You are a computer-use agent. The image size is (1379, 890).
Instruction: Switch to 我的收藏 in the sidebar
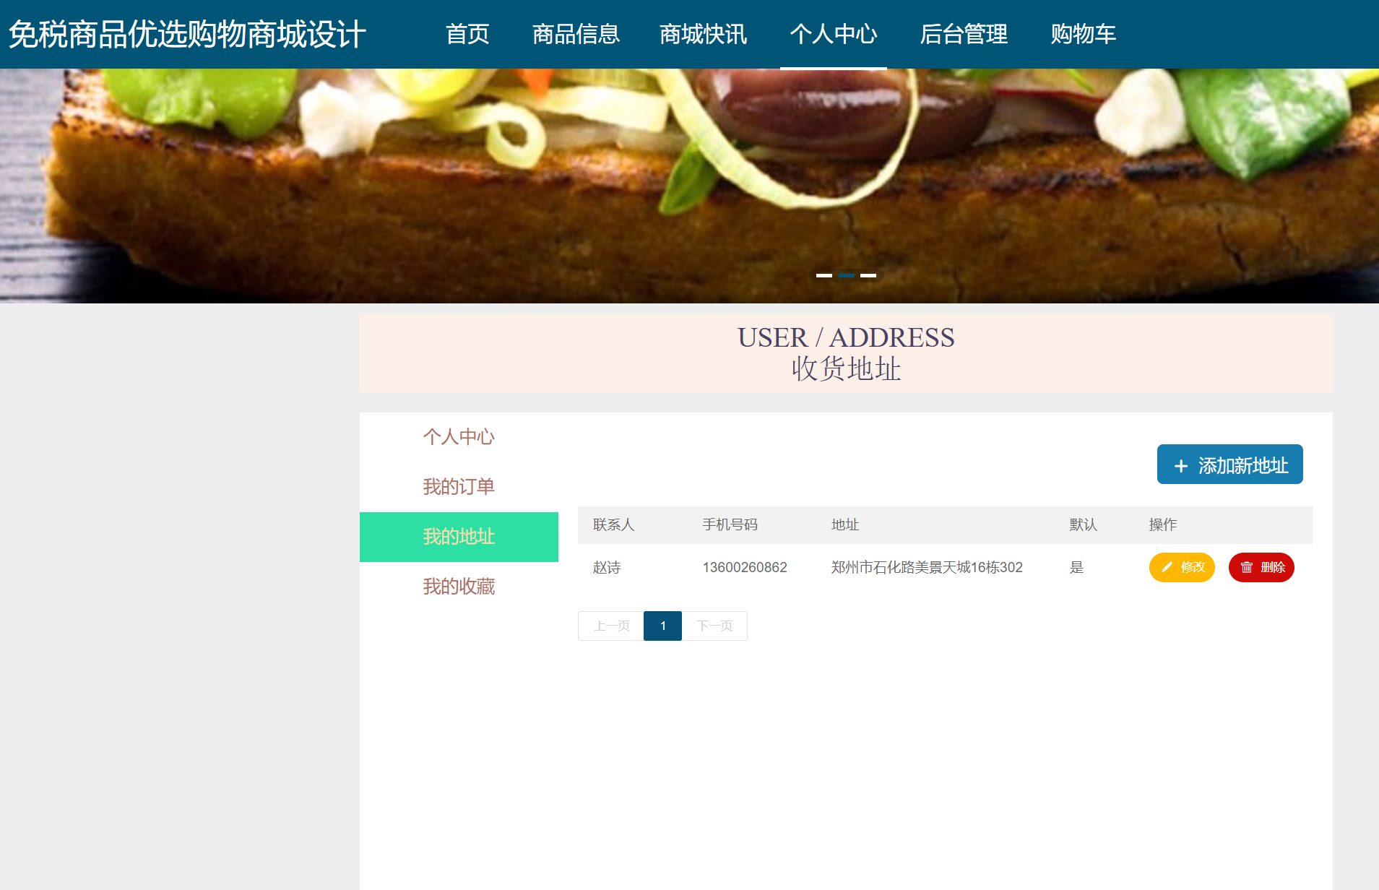click(x=458, y=587)
